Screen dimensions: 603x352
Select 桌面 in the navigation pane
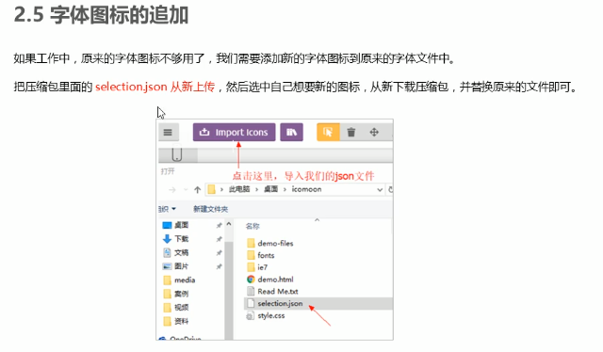point(181,225)
